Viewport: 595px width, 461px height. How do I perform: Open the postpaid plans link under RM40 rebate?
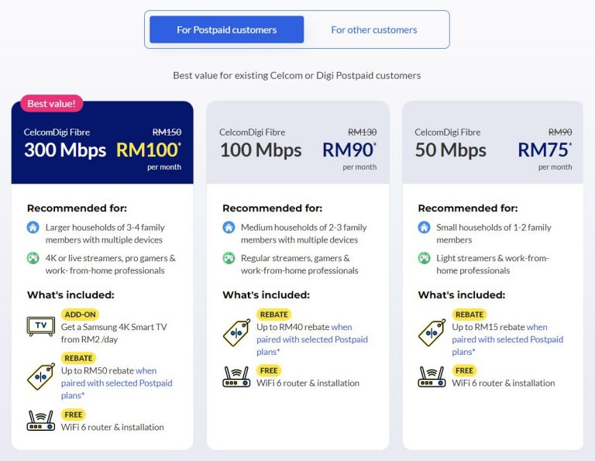[x=311, y=339]
